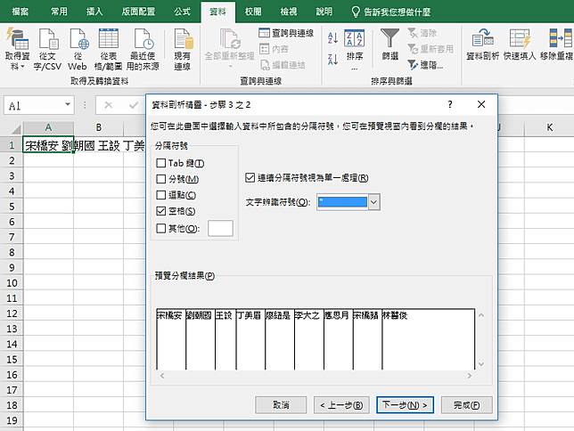Image resolution: width=574 pixels, height=431 pixels.
Task: Click the 其他 delimiter text field
Action: pyautogui.click(x=220, y=228)
